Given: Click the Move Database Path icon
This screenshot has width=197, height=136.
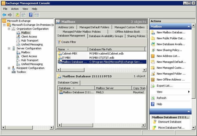Looking at the screenshot, I should tap(155, 128).
